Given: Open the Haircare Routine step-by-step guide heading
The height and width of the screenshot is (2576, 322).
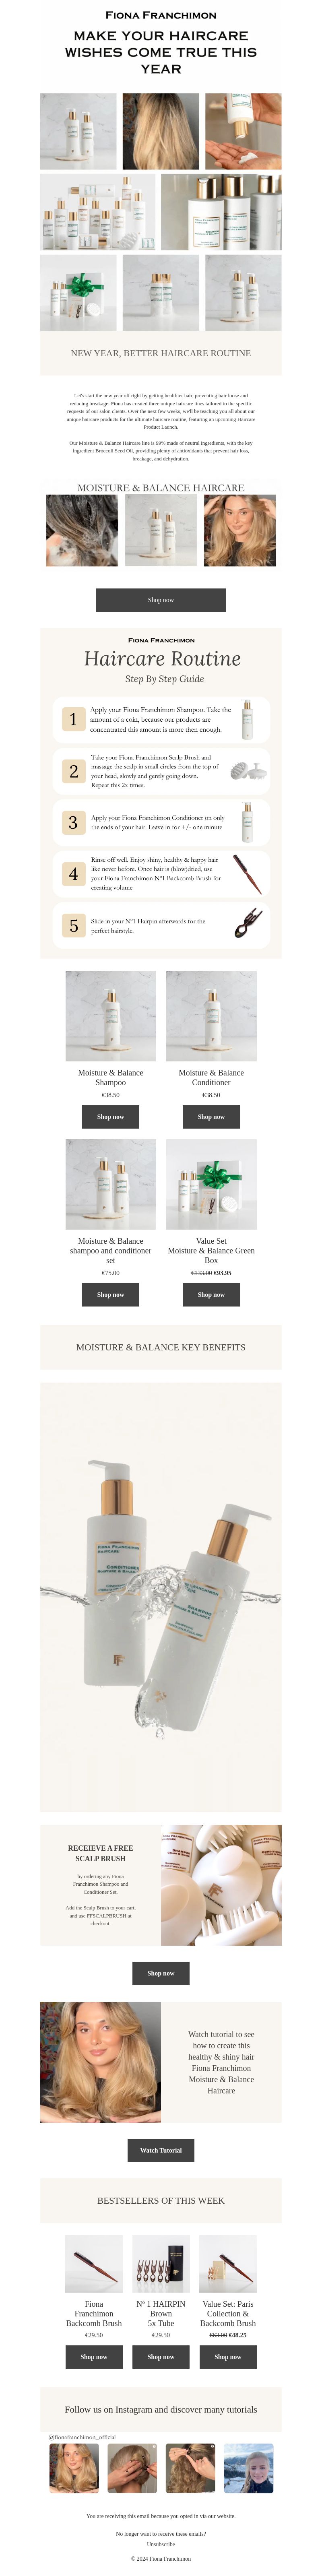Looking at the screenshot, I should pyautogui.click(x=162, y=659).
